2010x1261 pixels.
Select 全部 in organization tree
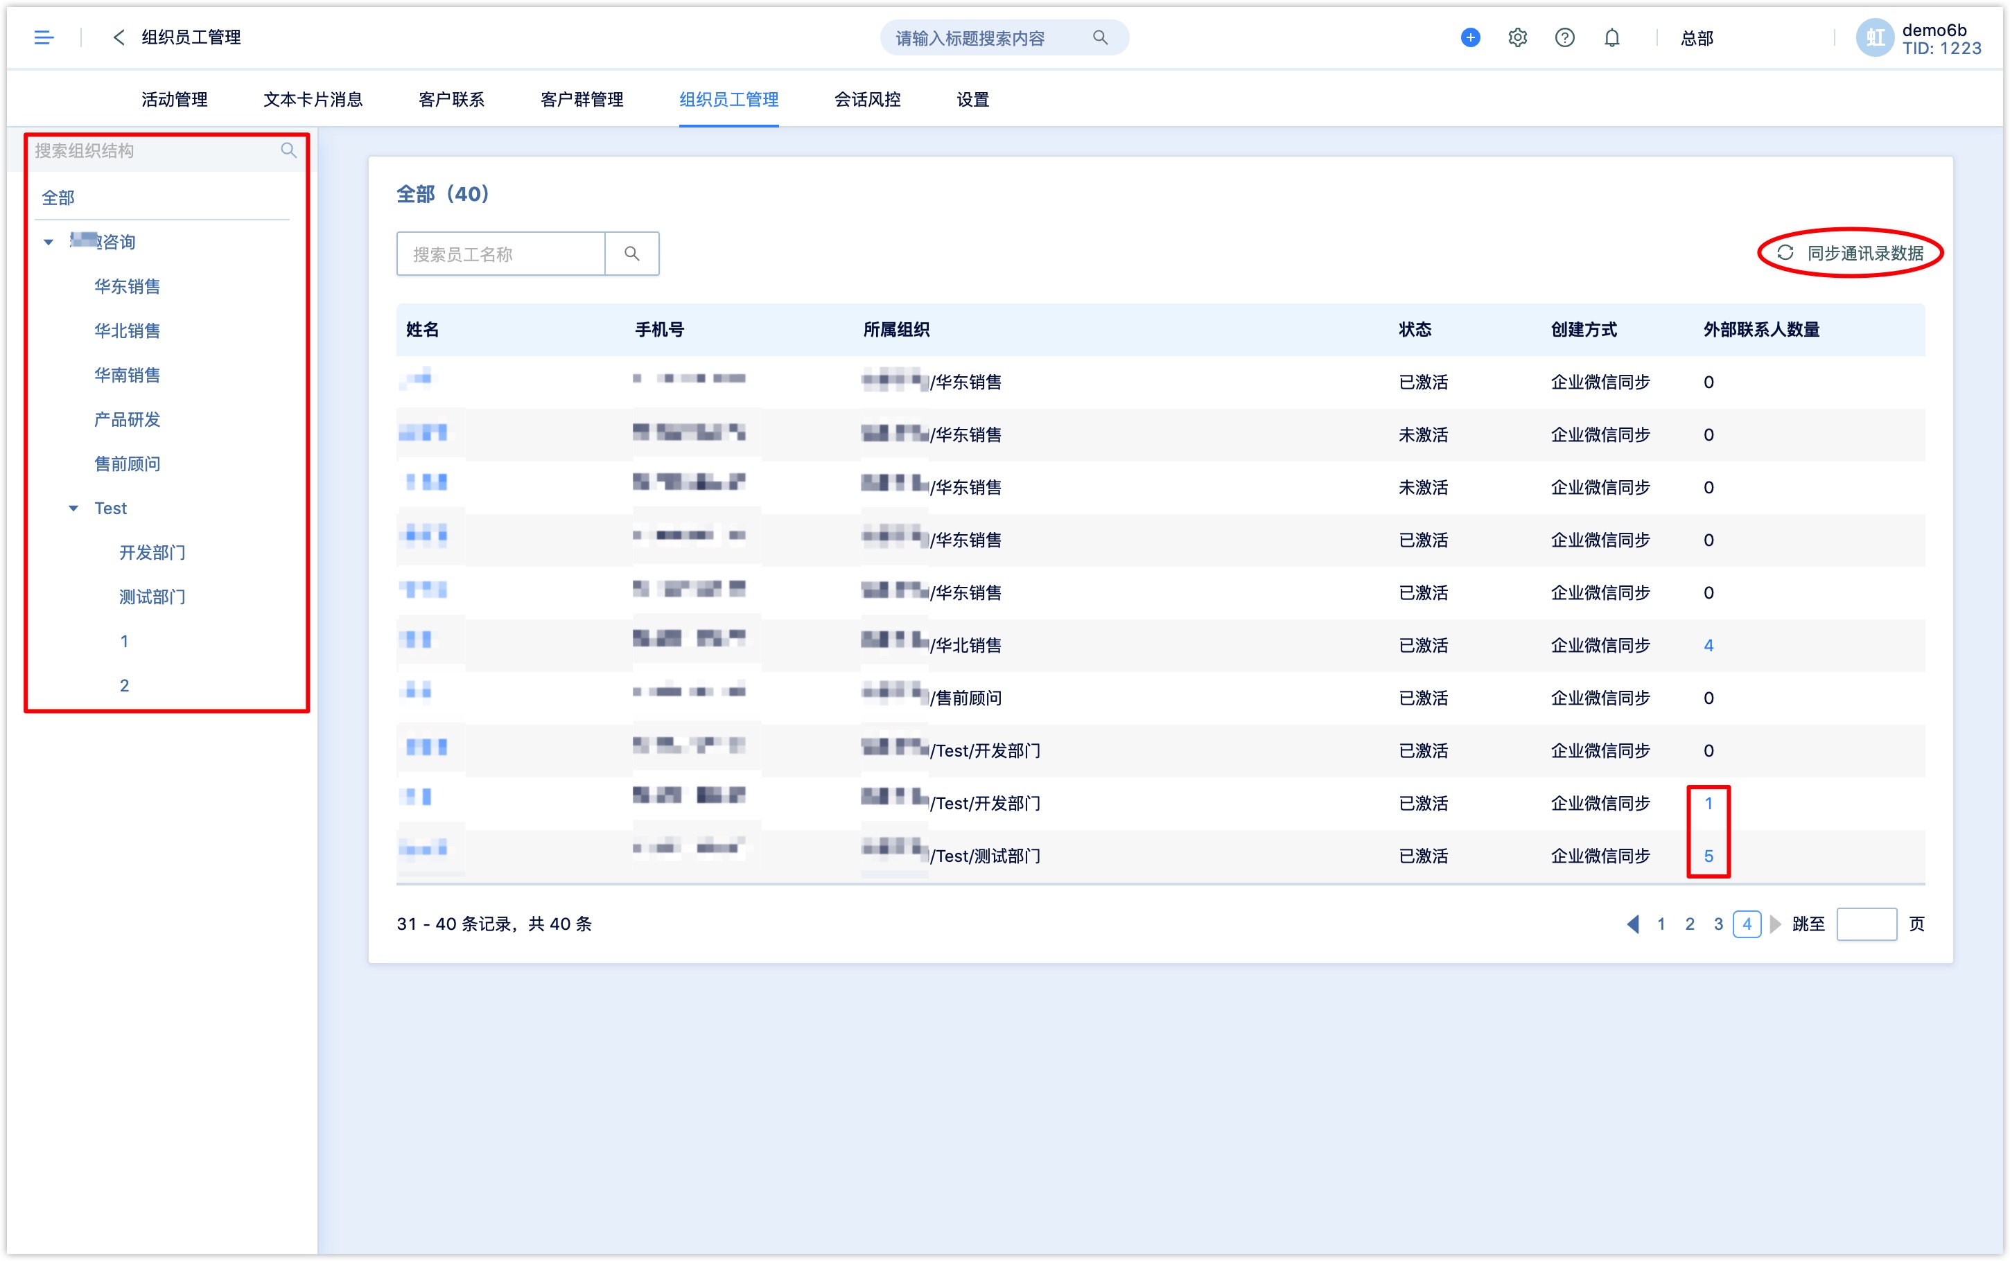tap(58, 197)
